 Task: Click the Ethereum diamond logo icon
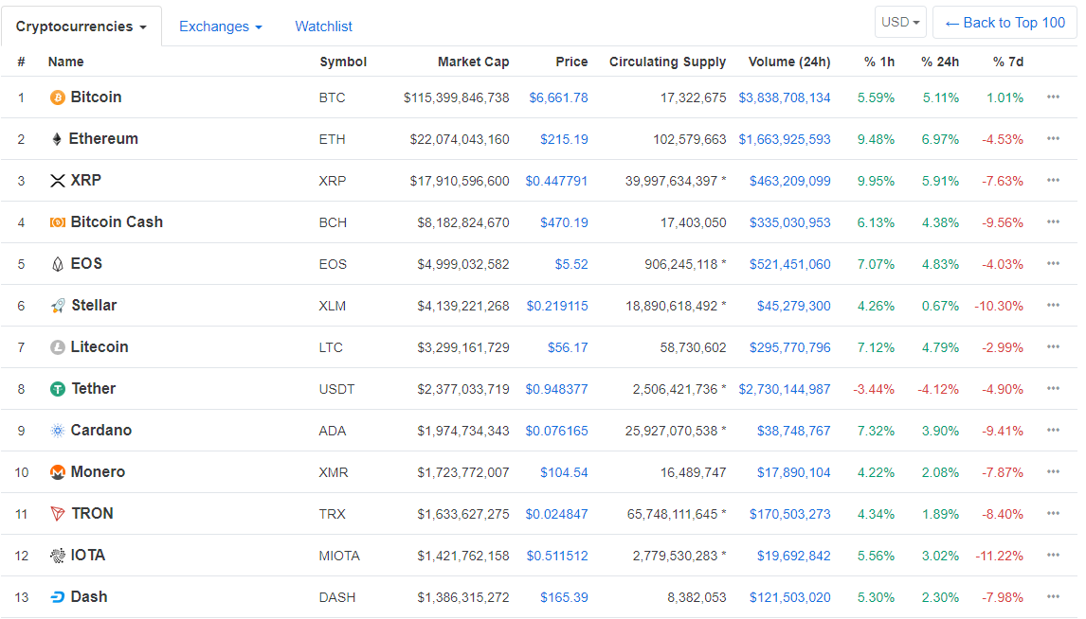pos(57,139)
